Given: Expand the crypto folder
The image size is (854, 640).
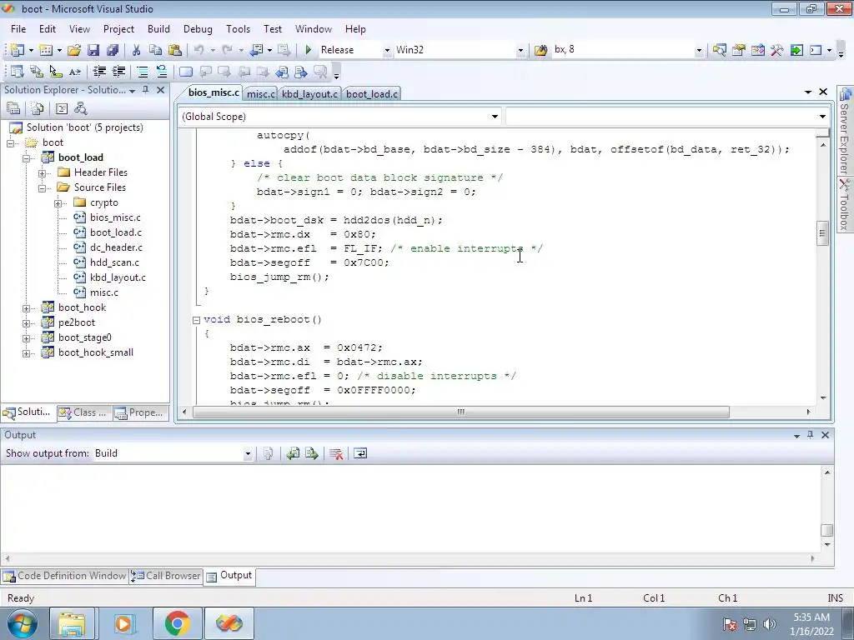Looking at the screenshot, I should tap(58, 203).
